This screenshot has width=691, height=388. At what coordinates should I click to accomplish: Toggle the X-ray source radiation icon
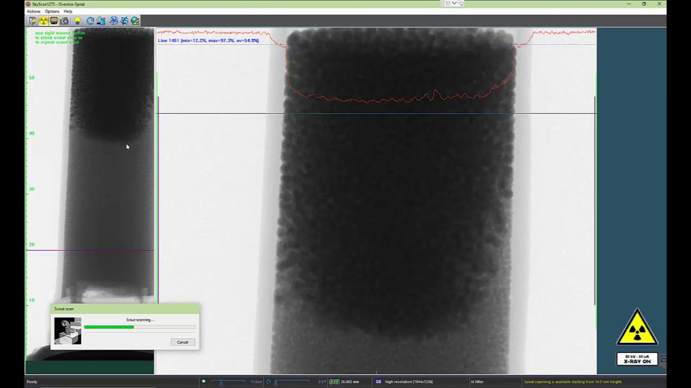[43, 21]
